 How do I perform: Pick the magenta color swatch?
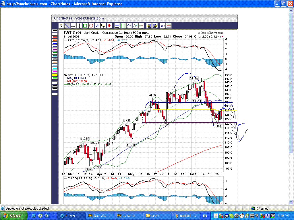[55, 72]
